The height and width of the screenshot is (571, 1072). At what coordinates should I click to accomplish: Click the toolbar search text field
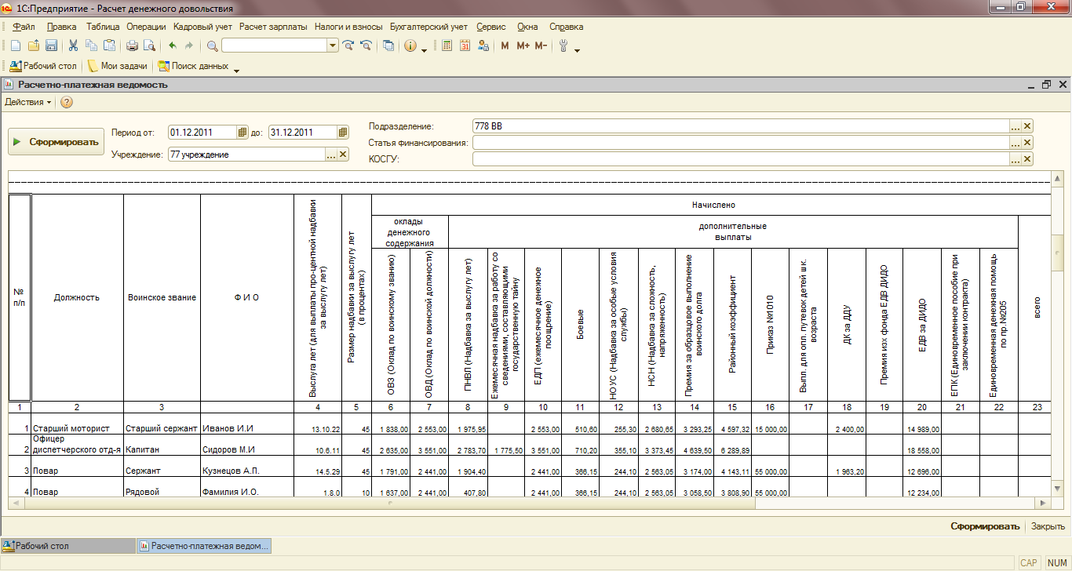pyautogui.click(x=275, y=46)
